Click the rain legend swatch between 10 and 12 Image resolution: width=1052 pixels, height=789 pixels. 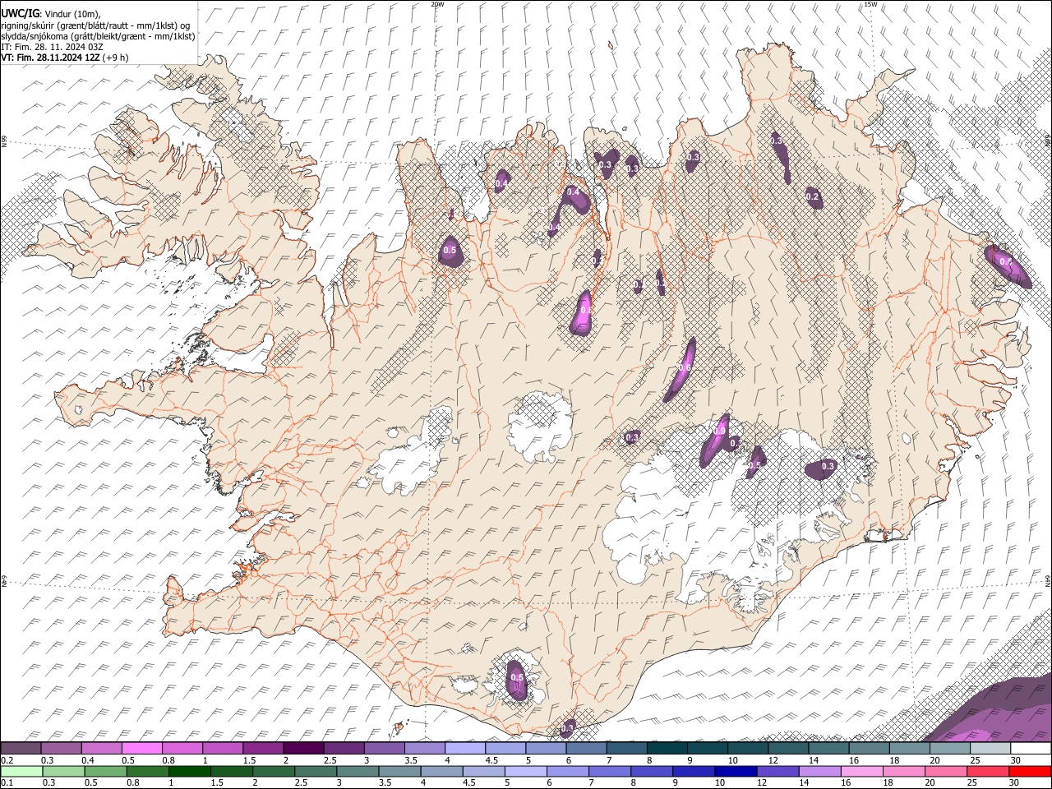tap(736, 772)
